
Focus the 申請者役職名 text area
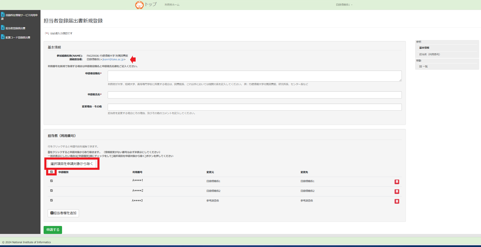pyautogui.click(x=255, y=76)
